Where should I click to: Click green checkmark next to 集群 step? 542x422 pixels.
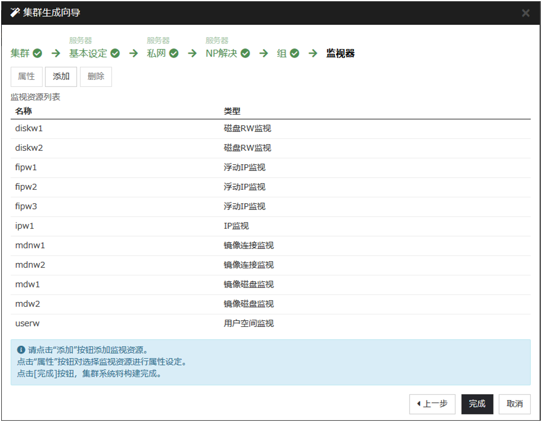click(x=37, y=53)
